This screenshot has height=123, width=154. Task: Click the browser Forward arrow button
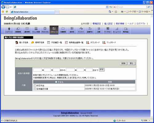tap(7, 7)
